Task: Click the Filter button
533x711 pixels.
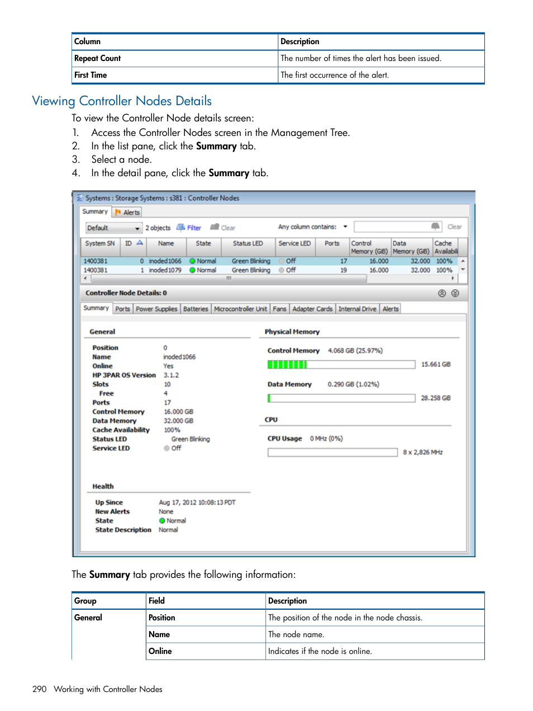Action: pos(189,228)
